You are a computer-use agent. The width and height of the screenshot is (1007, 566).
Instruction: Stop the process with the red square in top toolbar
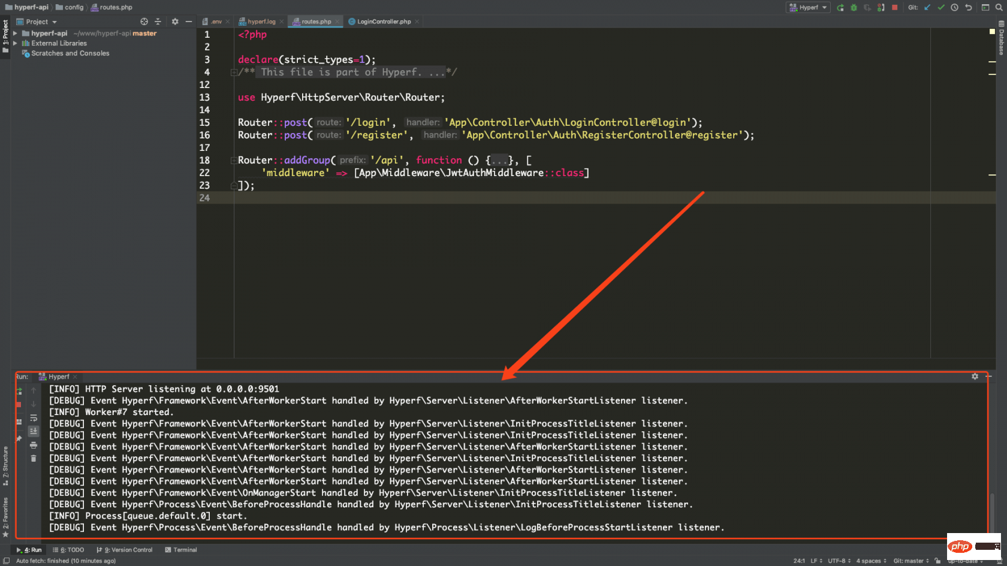click(x=895, y=7)
